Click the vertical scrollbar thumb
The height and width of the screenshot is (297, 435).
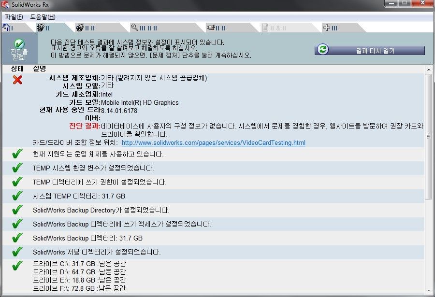(x=429, y=137)
